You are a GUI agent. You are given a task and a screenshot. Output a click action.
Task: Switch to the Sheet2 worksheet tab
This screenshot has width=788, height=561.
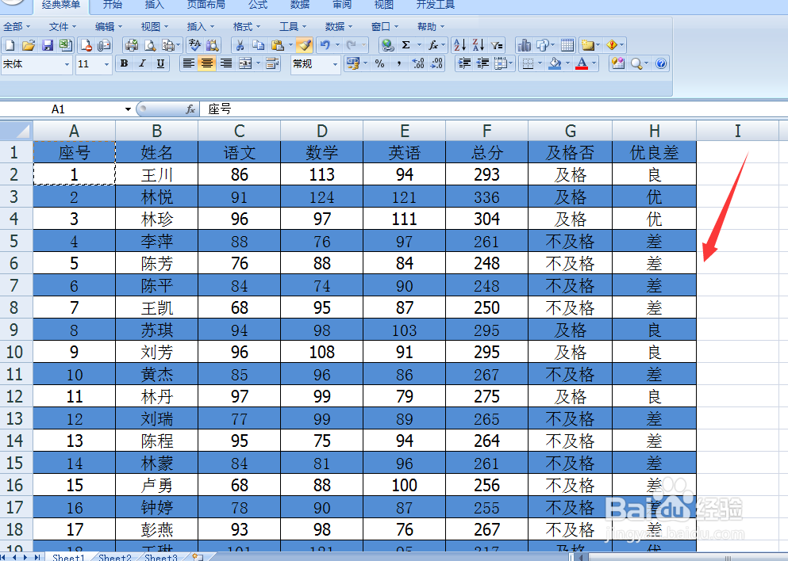click(115, 557)
